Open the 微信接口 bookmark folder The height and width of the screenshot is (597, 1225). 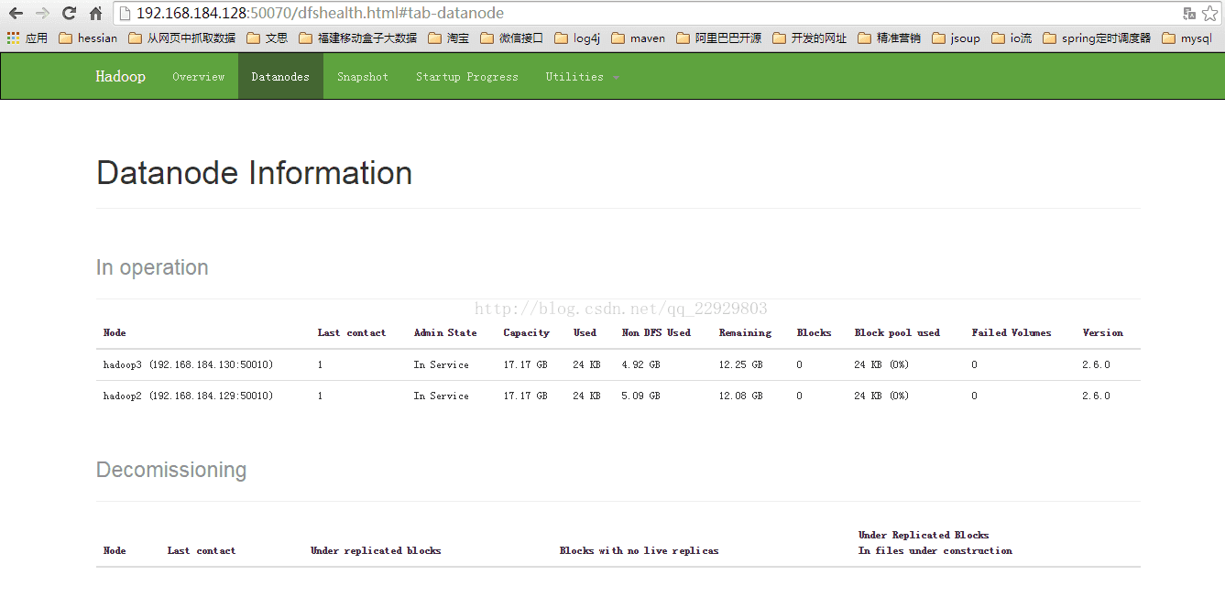(511, 38)
